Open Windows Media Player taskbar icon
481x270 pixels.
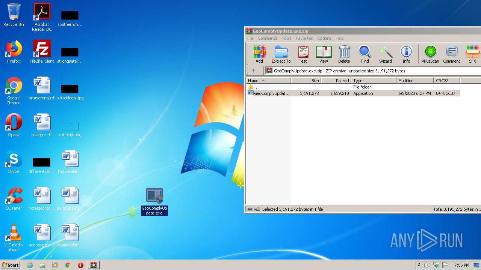click(x=55, y=265)
